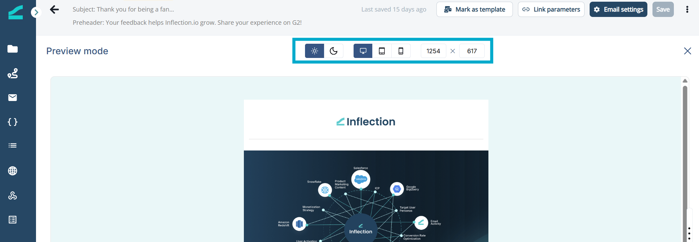Viewport: 699px width, 242px height.
Task: Click the preview width field showing 1254
Action: pyautogui.click(x=433, y=51)
